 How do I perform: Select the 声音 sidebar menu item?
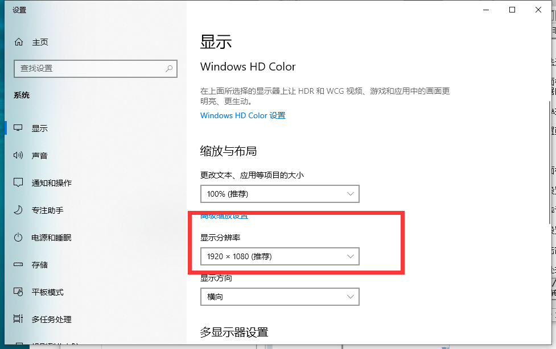coord(40,156)
